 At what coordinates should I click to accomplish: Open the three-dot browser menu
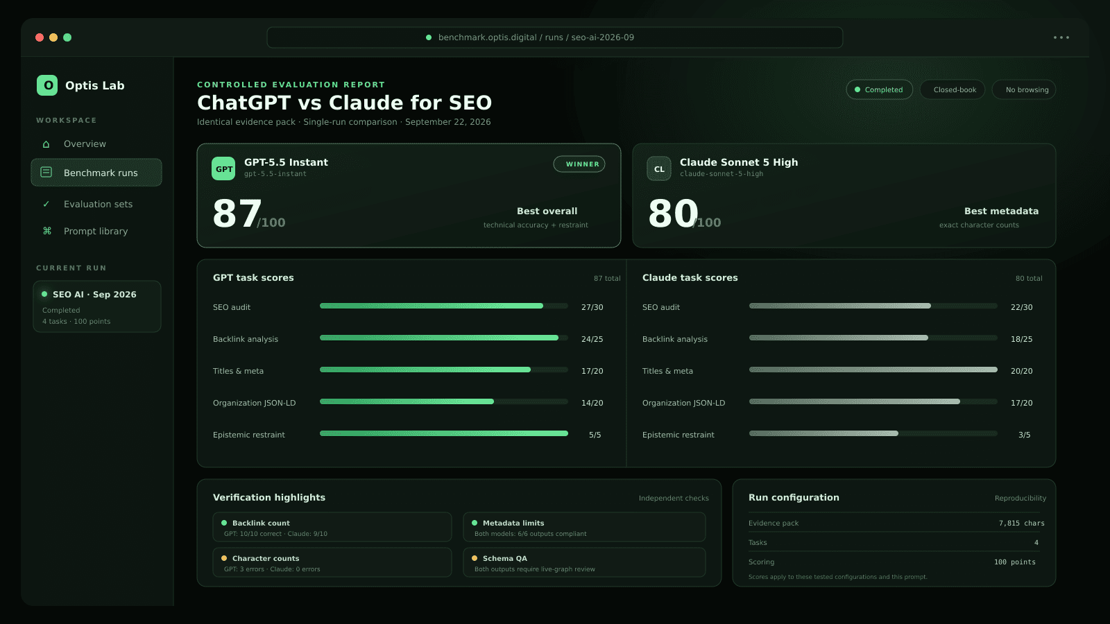(x=1061, y=37)
